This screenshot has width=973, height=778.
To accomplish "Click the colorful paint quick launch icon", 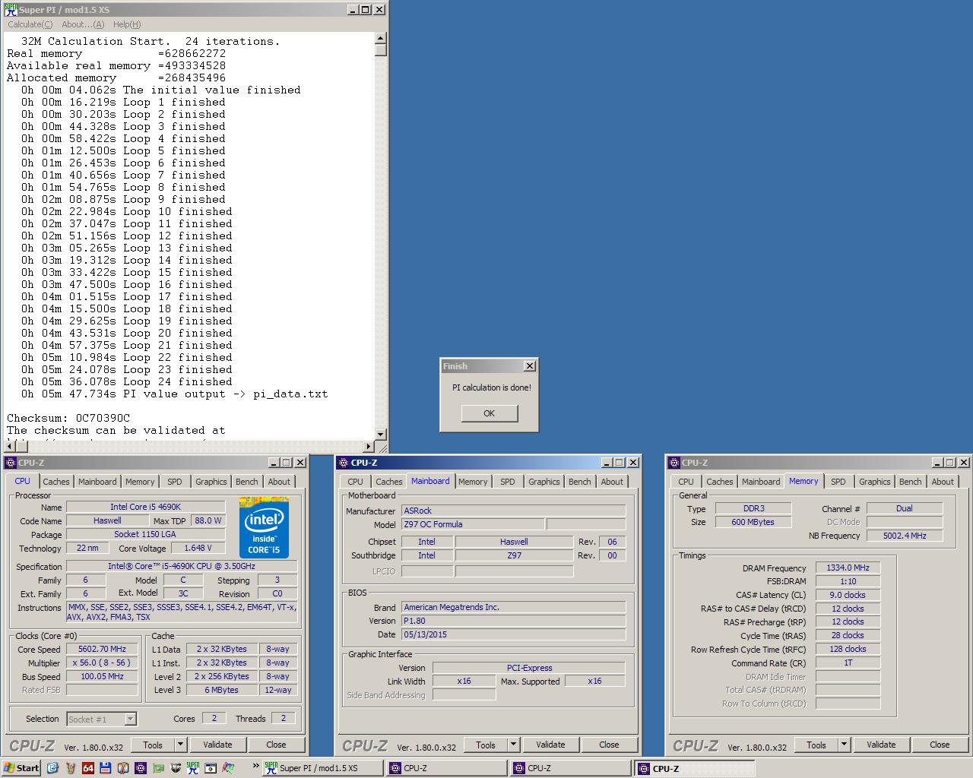I will [x=228, y=768].
